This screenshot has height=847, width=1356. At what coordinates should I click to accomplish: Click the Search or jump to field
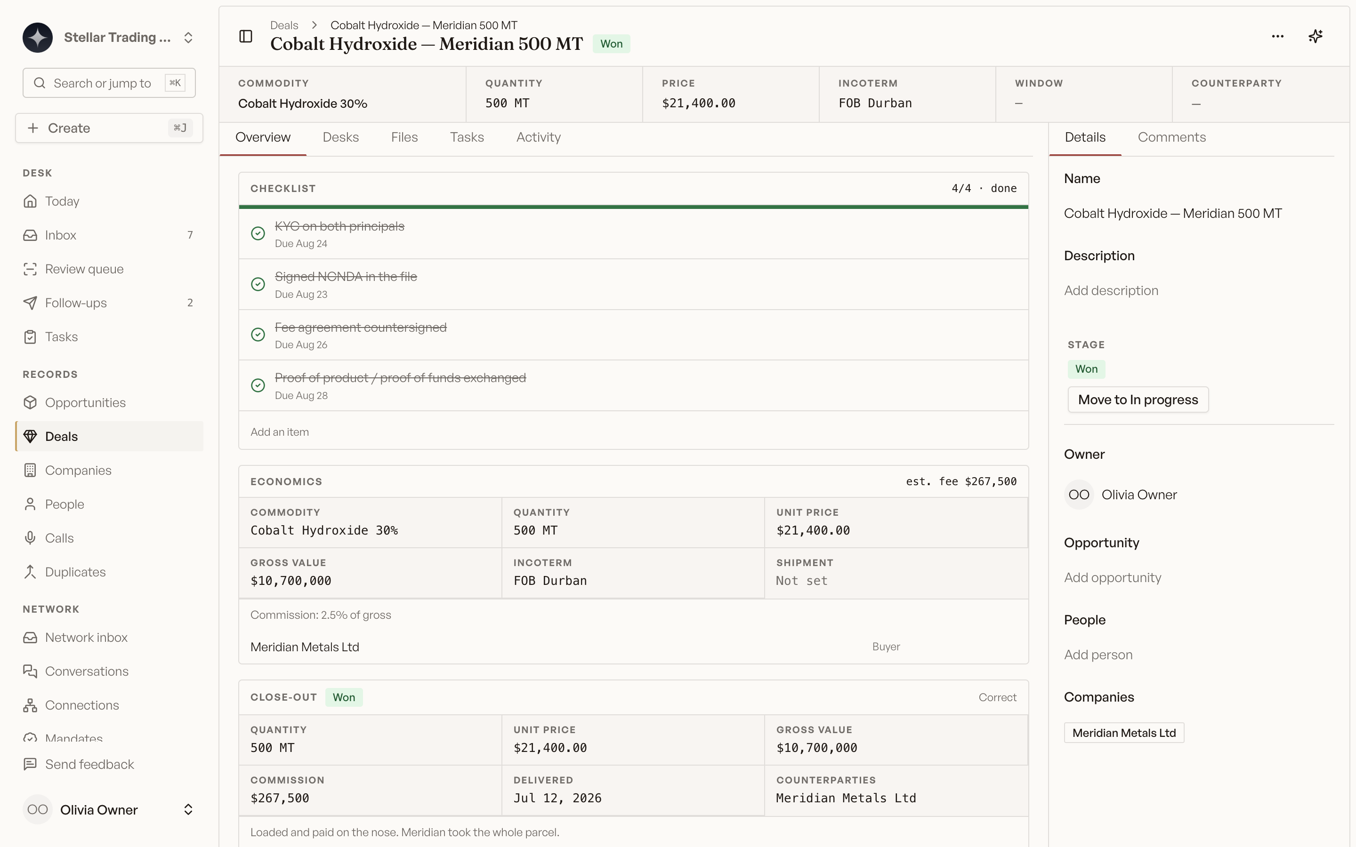pyautogui.click(x=109, y=83)
